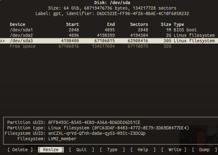Click the >> selection cursor marker
The width and height of the screenshot is (218, 155).
[x=3, y=41]
